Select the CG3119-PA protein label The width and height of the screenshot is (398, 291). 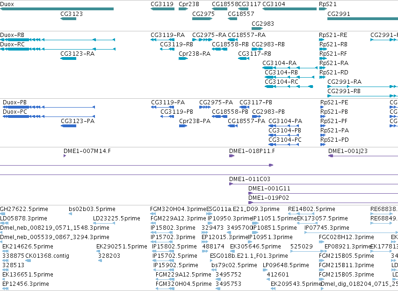click(168, 102)
